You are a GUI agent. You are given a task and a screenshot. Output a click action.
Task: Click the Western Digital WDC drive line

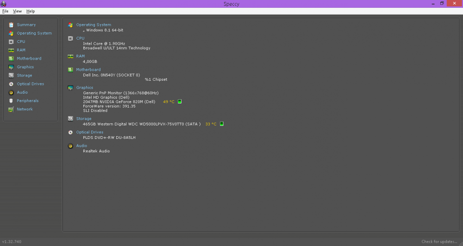pyautogui.click(x=142, y=124)
